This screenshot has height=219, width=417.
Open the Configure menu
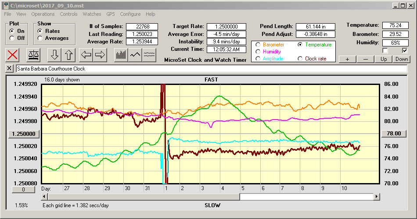[x=130, y=14]
